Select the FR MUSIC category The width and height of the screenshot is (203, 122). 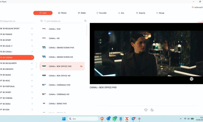point(17,75)
